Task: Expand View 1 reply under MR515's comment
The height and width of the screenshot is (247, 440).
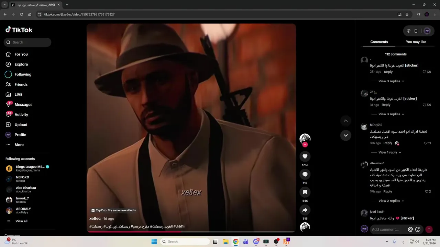Action: 390,152
